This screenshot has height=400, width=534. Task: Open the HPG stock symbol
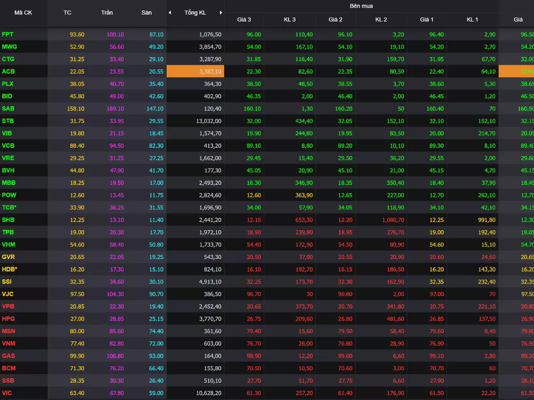tap(8, 319)
